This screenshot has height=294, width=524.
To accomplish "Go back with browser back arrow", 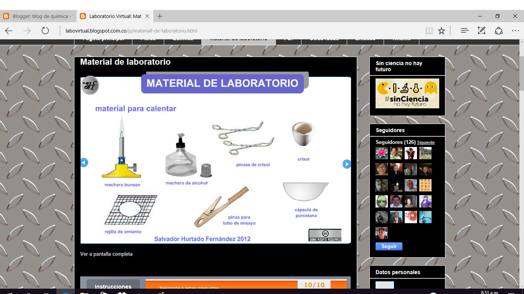I will coord(8,31).
